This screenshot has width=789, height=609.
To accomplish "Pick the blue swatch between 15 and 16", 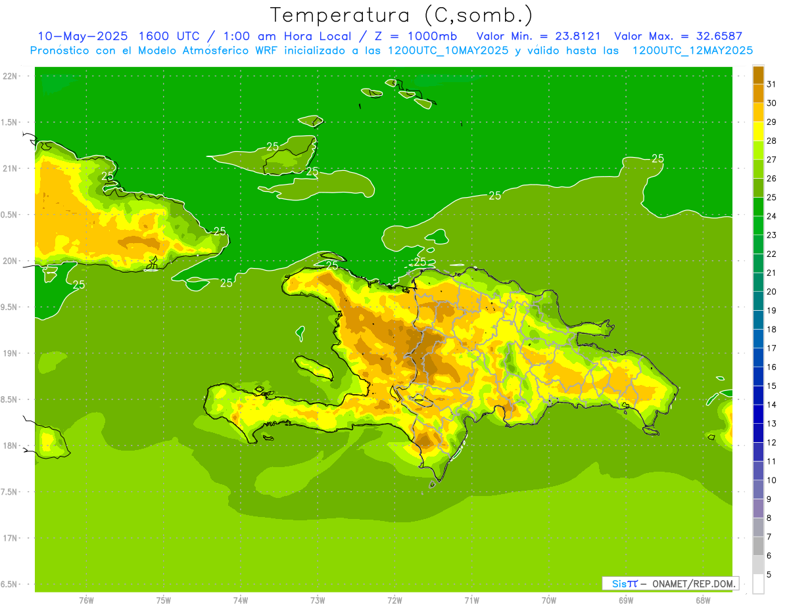I will [x=758, y=376].
